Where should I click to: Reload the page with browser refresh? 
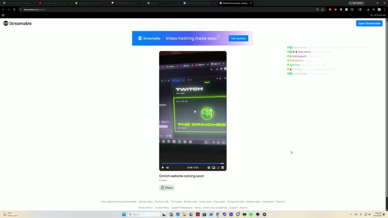14,9
